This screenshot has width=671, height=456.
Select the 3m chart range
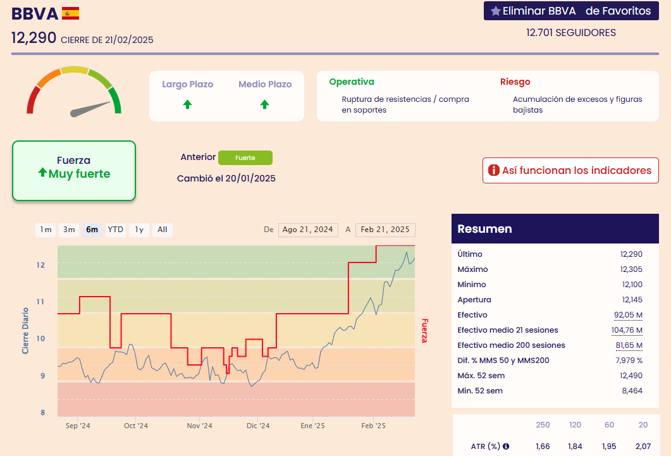coord(69,230)
